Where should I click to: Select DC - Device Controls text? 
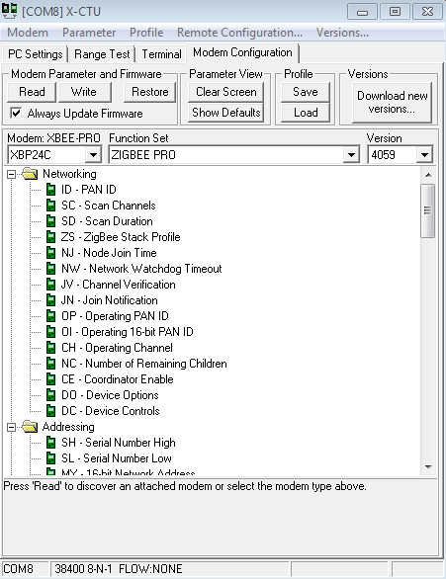point(110,411)
